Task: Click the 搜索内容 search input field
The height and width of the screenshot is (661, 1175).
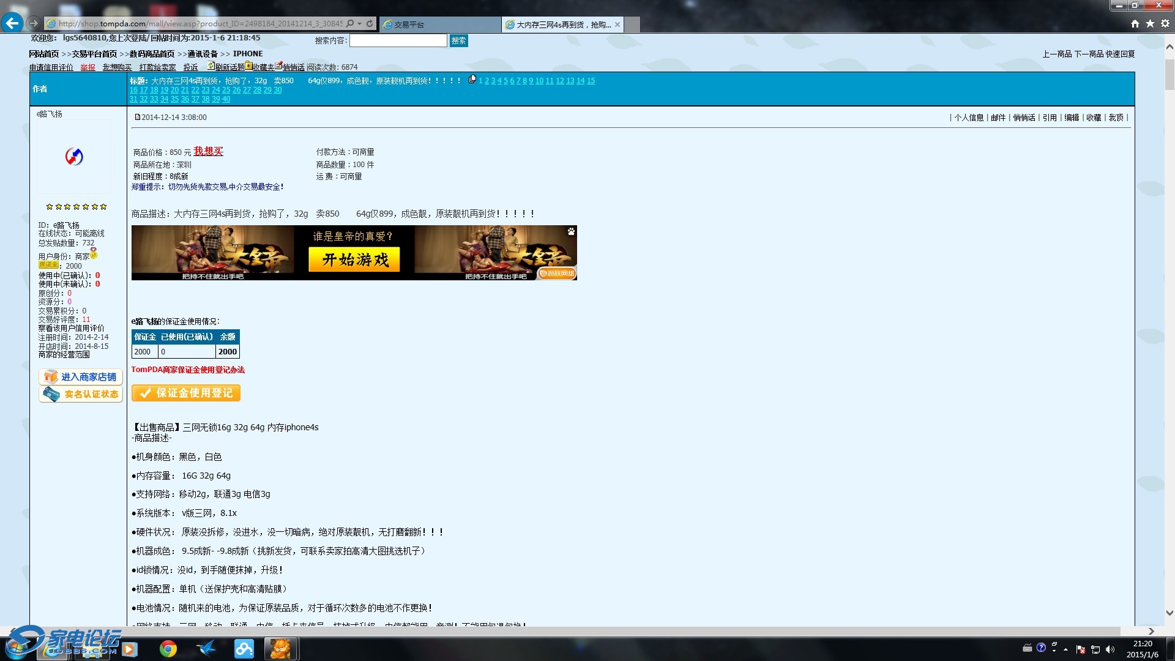Action: point(398,40)
